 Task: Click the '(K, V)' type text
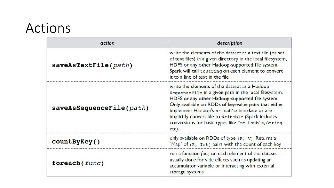click(245, 139)
